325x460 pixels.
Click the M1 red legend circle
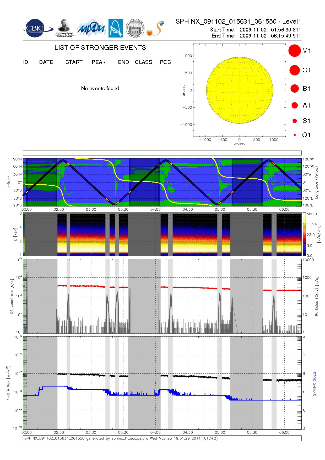click(294, 51)
